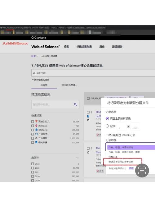Click the 2,733,071 count for 开放获取
155x207 pixels.
[75, 138]
